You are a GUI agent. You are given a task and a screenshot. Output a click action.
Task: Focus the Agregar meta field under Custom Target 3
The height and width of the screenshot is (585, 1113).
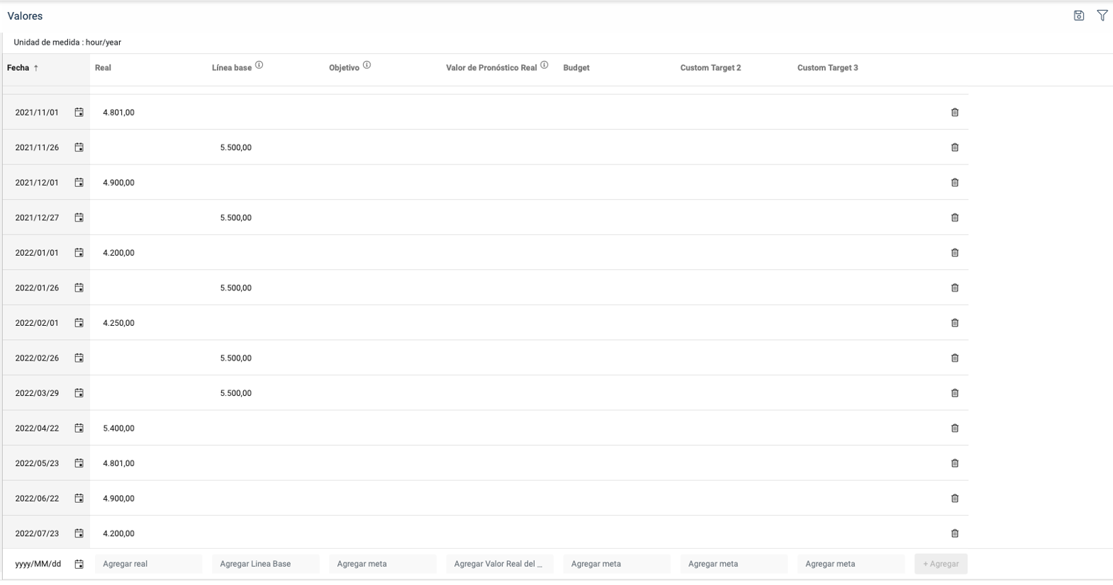coord(851,564)
